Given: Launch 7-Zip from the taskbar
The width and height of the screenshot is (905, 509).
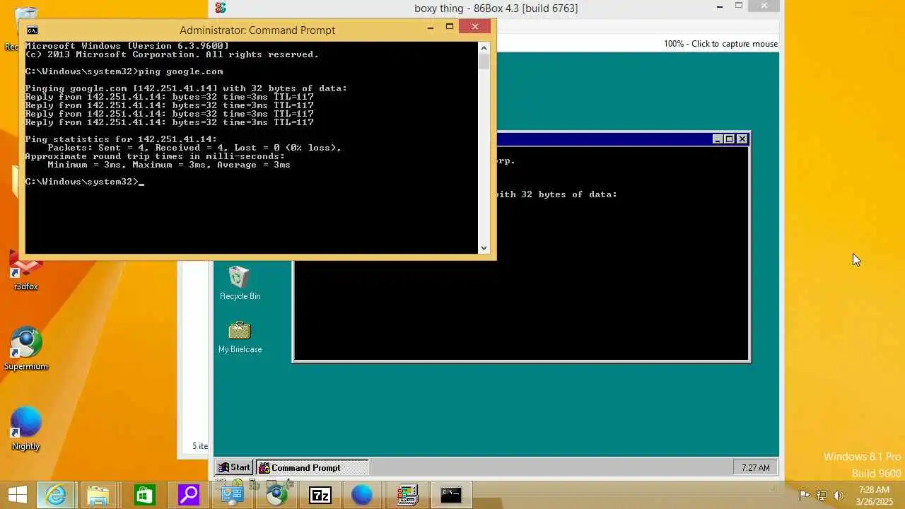Looking at the screenshot, I should (320, 495).
